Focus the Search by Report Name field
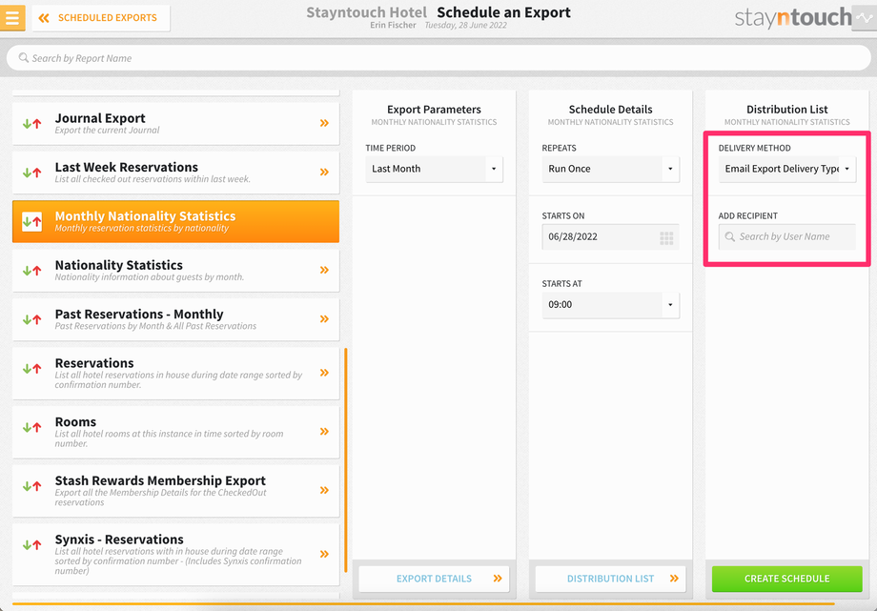The height and width of the screenshot is (611, 877). tap(438, 58)
